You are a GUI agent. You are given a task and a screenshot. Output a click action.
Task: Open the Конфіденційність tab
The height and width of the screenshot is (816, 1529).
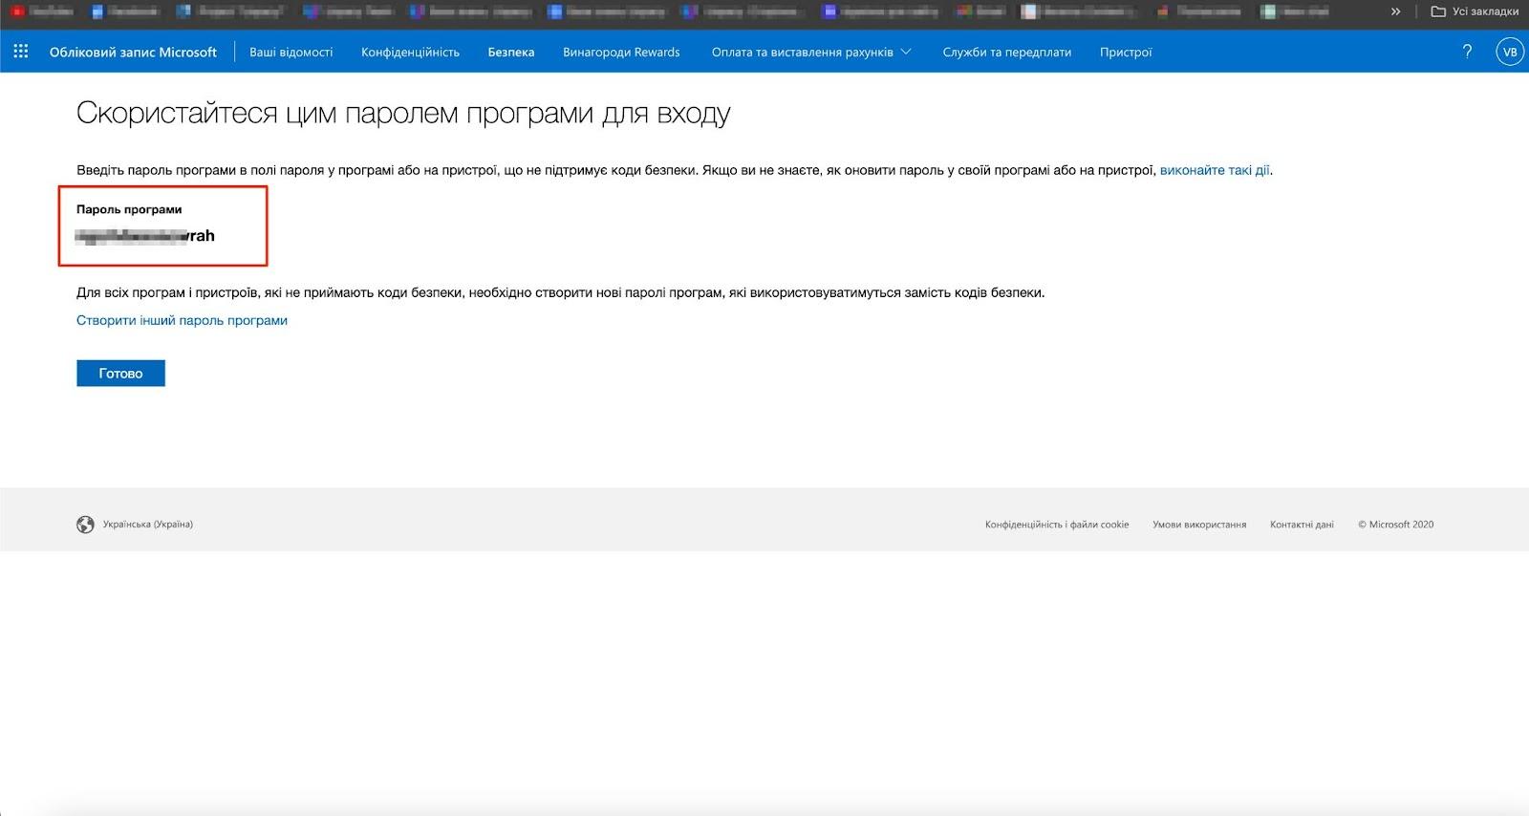click(x=410, y=52)
